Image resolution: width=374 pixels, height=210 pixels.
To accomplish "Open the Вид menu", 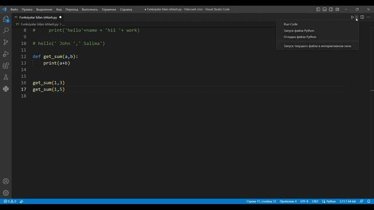I will pyautogui.click(x=58, y=9).
